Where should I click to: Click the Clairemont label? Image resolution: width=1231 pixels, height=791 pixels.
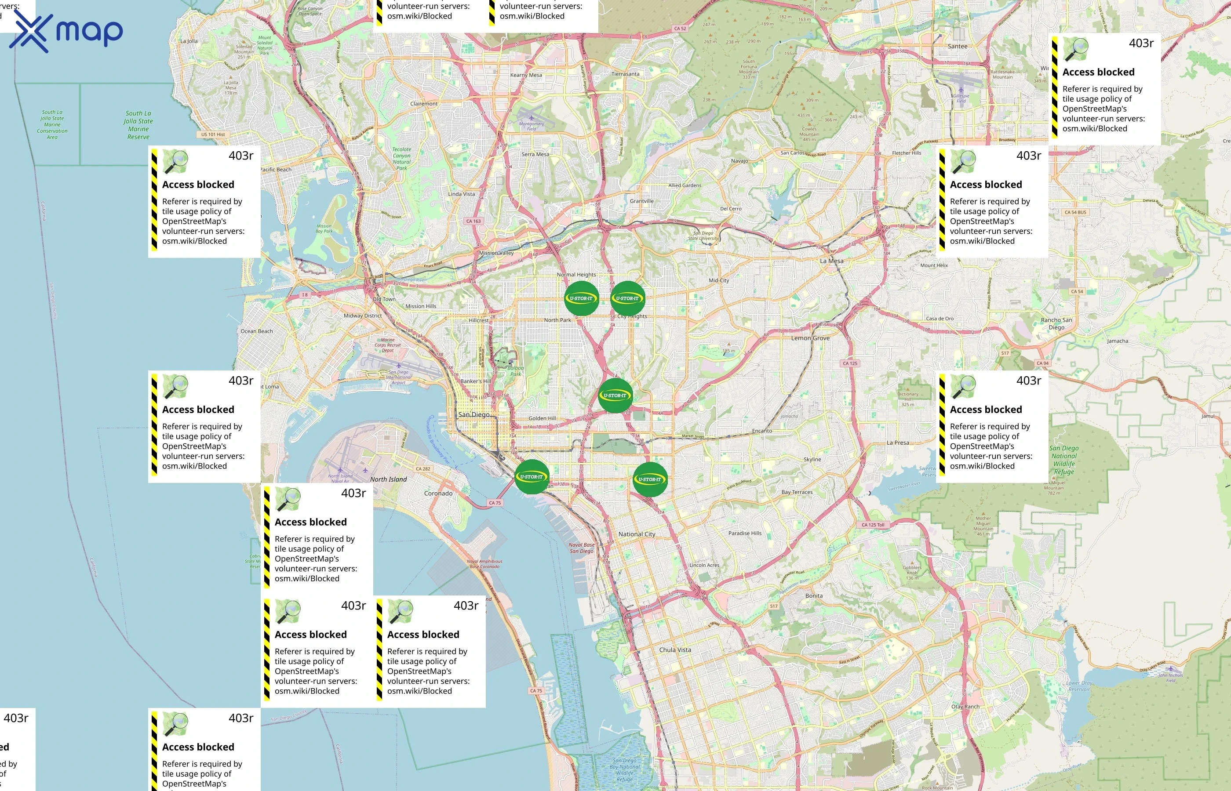(424, 104)
